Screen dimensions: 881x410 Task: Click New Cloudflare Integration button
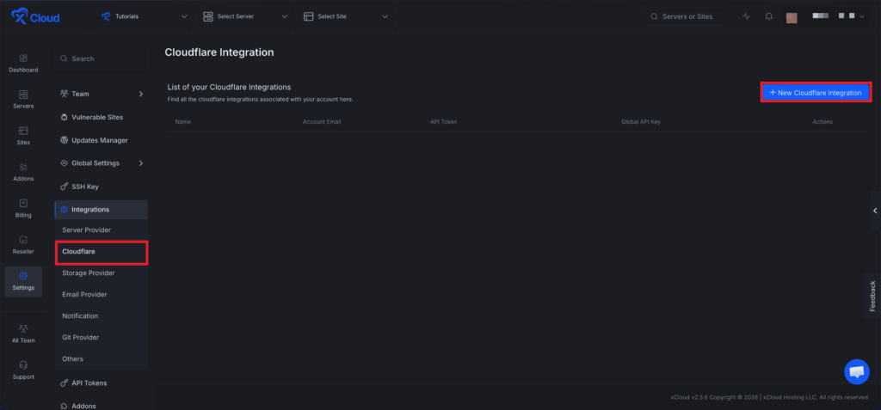816,93
